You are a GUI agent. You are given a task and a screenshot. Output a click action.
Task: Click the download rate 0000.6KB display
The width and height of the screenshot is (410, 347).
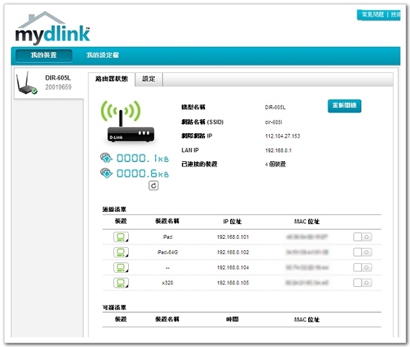pyautogui.click(x=142, y=173)
